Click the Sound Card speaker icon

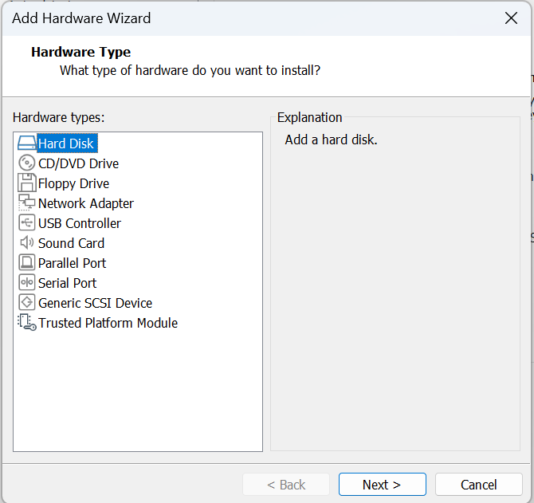(26, 243)
